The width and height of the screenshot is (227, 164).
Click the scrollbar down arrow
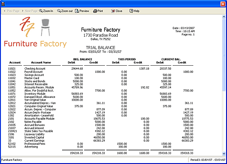pyautogui.click(x=224, y=154)
